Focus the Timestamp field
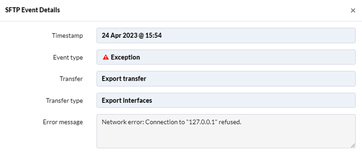362x156 pixels. tap(226, 35)
